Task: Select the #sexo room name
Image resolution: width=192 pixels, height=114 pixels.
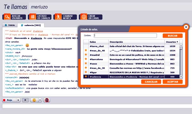Action: click(93, 64)
